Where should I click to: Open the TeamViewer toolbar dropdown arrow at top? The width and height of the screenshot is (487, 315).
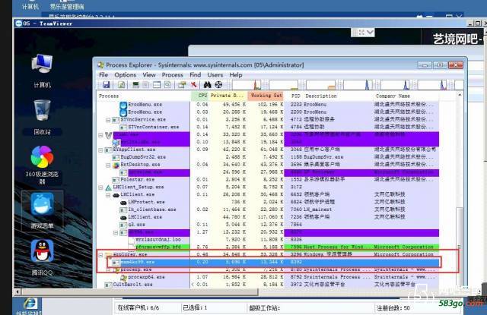point(371,32)
